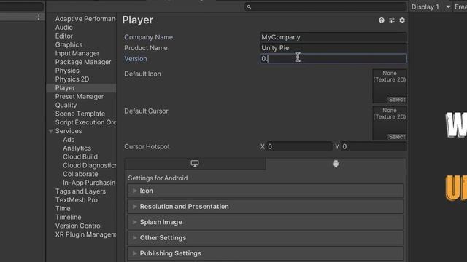Expand the Splash Image section

[x=266, y=222]
